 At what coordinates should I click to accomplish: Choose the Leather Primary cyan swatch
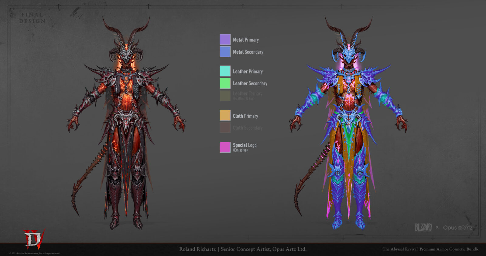(x=225, y=71)
